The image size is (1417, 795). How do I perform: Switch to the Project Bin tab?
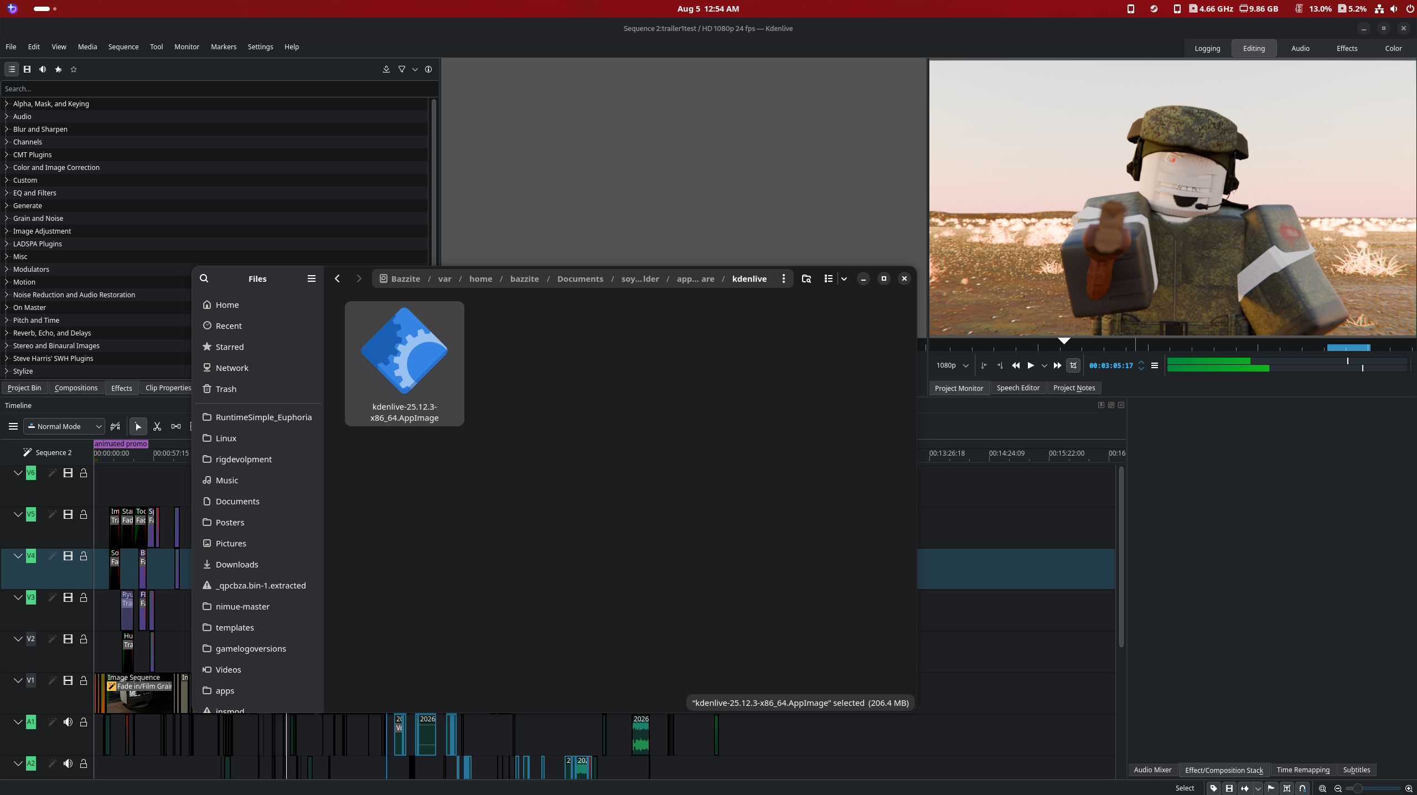(24, 388)
